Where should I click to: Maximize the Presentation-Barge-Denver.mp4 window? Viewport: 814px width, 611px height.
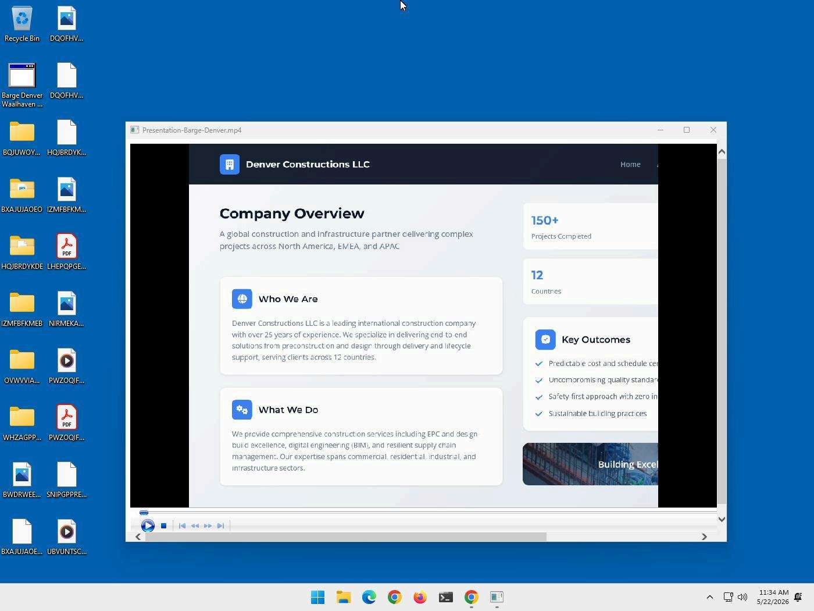687,130
